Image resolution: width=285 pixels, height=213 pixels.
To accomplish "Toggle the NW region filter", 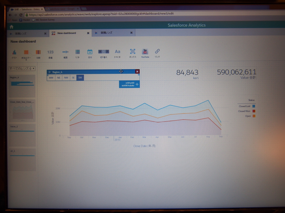I will coord(66,78).
